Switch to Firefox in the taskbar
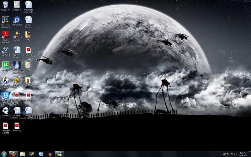Image resolution: width=251 pixels, height=157 pixels. [x=13, y=154]
